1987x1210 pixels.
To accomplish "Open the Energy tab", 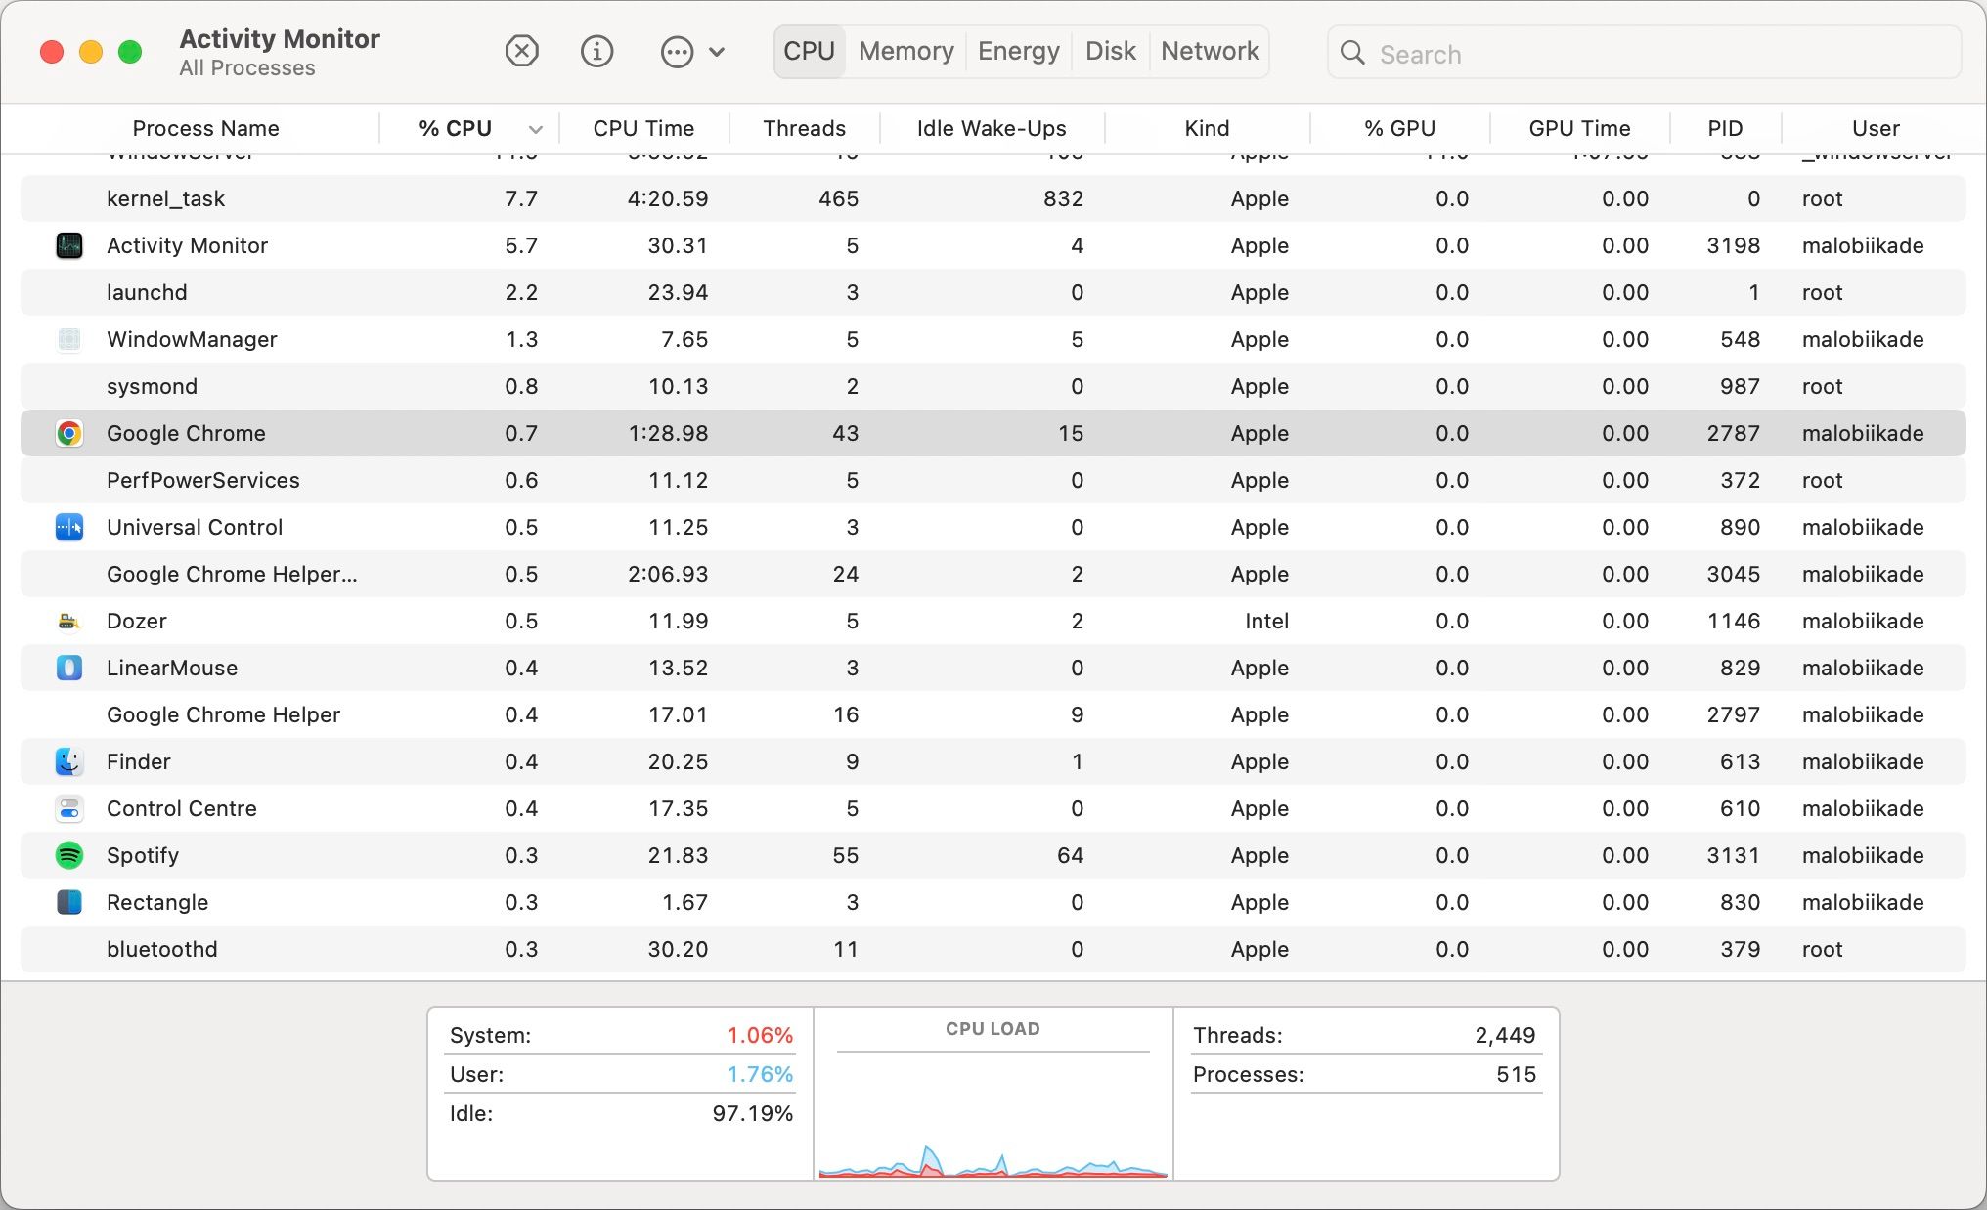I will 1019,52.
